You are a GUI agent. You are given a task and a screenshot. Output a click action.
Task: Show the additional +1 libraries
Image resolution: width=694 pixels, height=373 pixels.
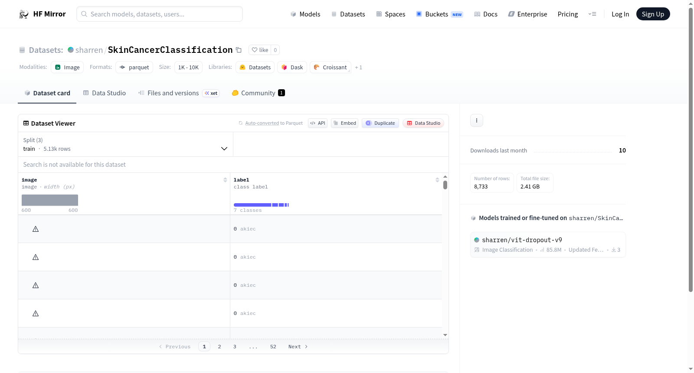click(x=358, y=68)
